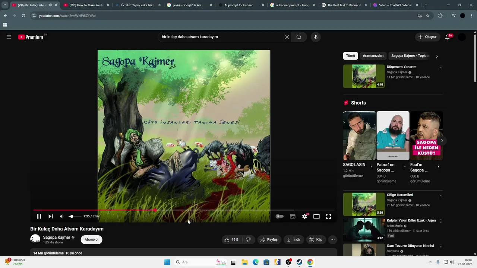The height and width of the screenshot is (268, 477).
Task: Toggle subtitles/closed captions
Action: [x=293, y=216]
